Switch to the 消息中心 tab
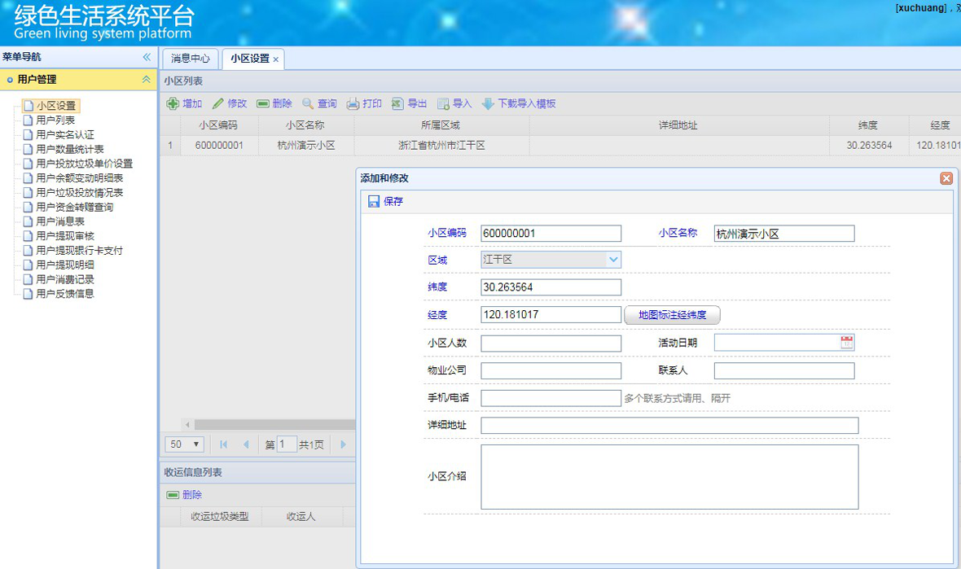 (190, 59)
